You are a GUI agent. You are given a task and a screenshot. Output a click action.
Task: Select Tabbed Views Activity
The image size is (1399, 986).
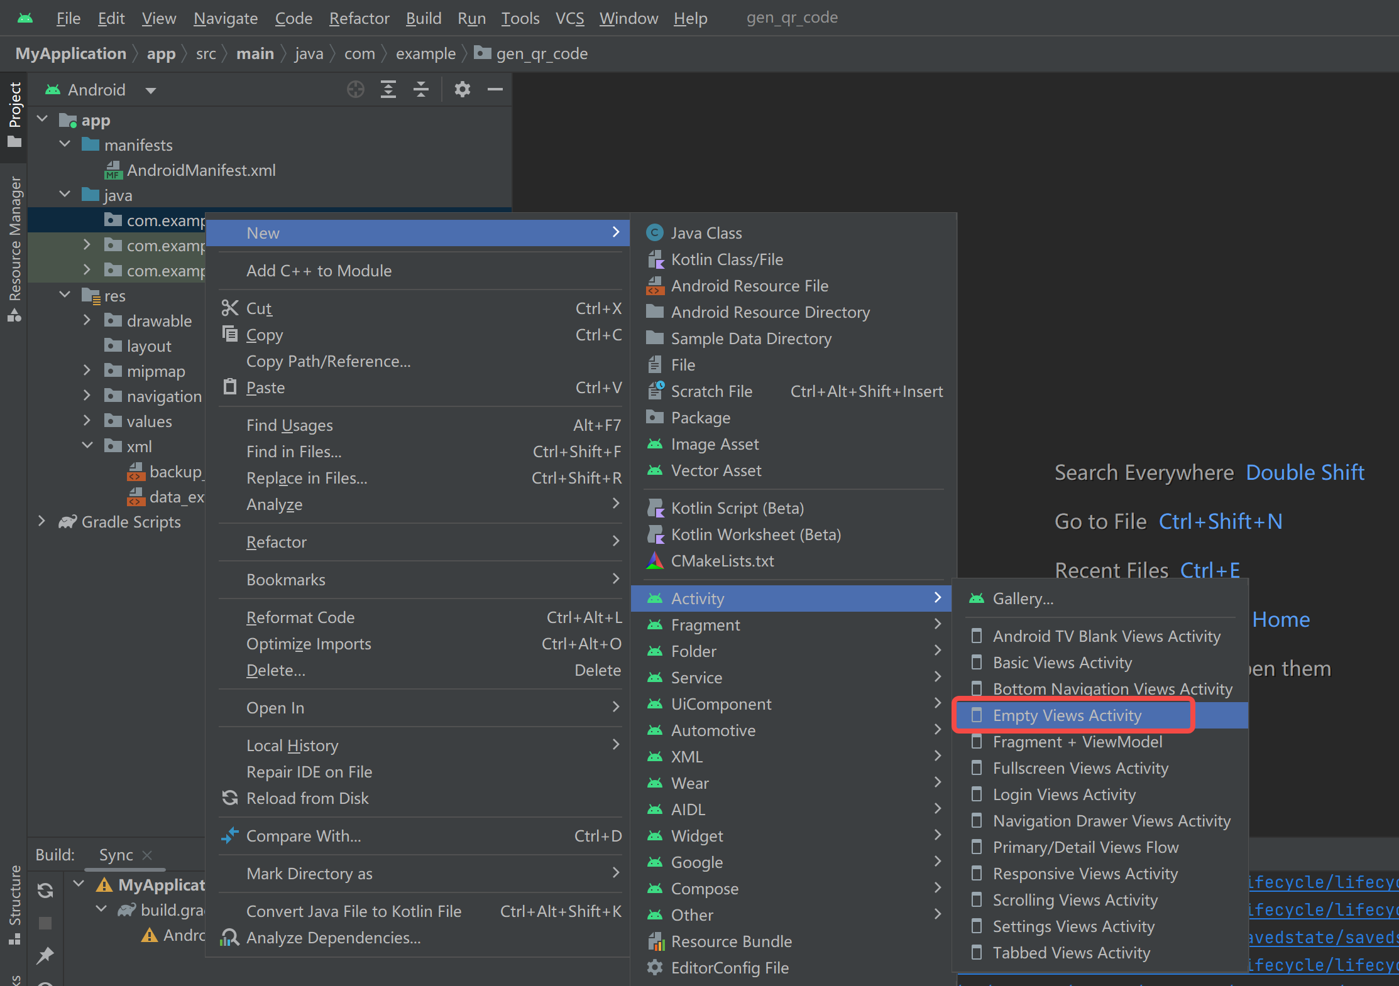[1100, 953]
